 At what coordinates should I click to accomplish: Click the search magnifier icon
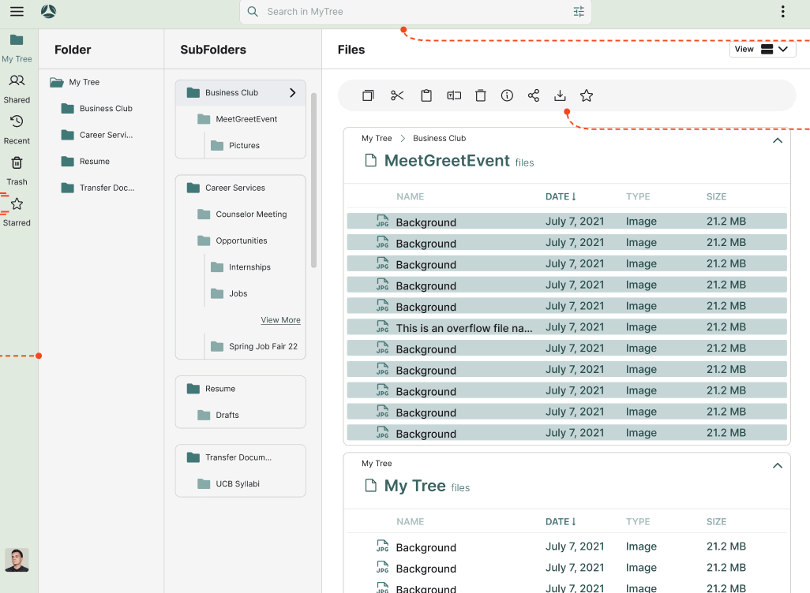[x=253, y=11]
